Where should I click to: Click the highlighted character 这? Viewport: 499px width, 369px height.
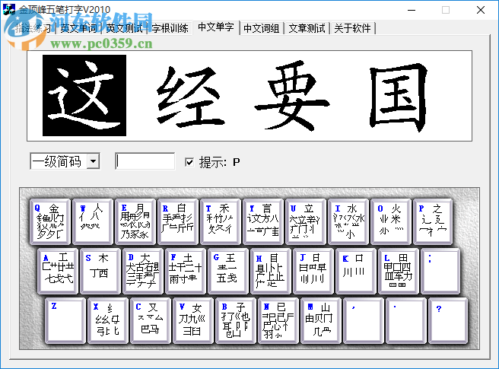[84, 96]
